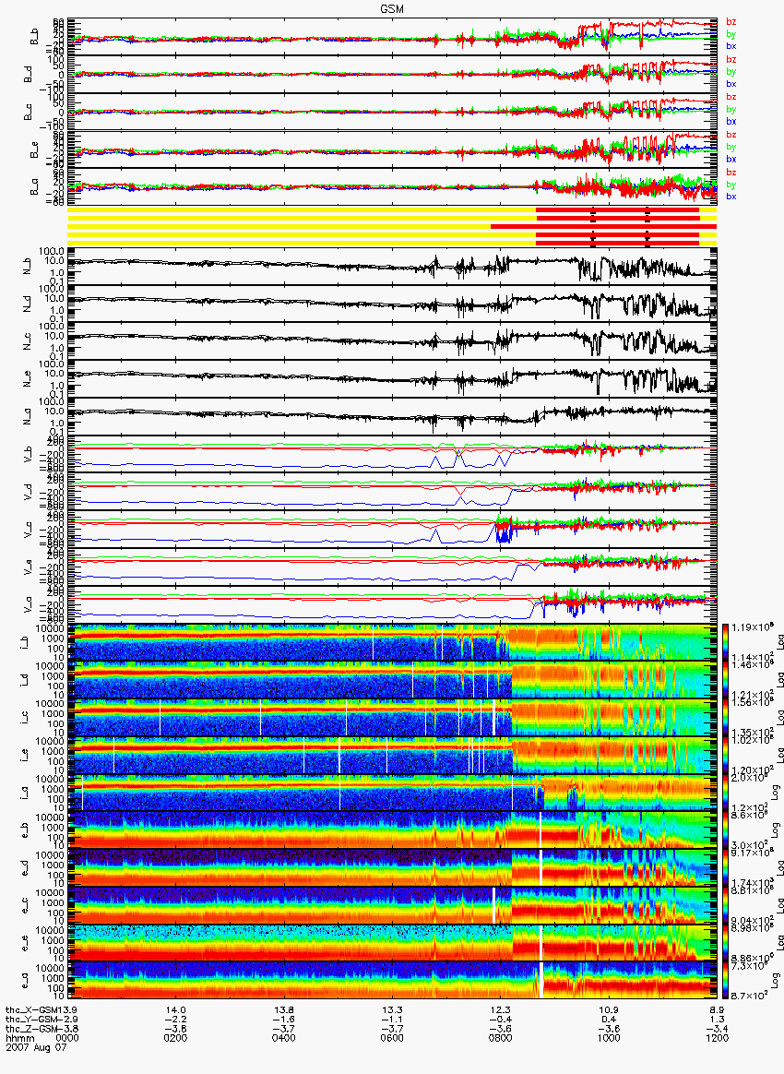784x1074 pixels.
Task: Click the e_a panel color bar
Action: tap(726, 981)
